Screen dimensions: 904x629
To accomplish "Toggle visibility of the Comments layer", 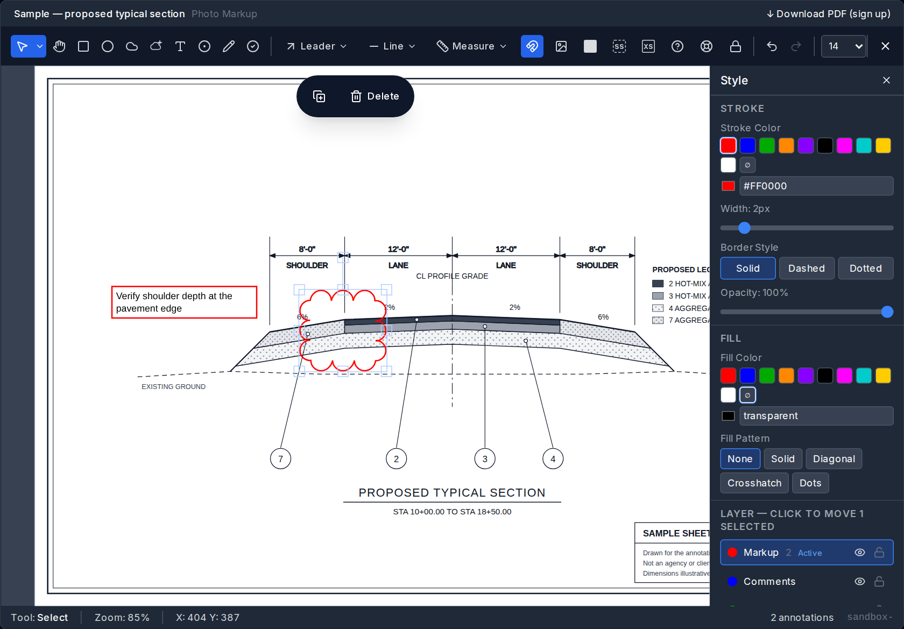I will tap(860, 582).
